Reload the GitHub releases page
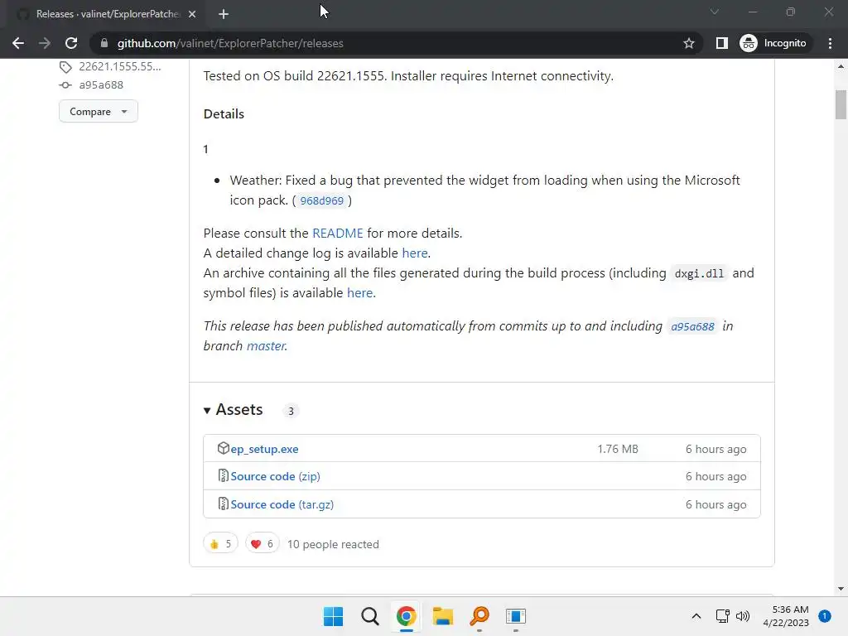Screen dimensions: 848x636 click(71, 43)
